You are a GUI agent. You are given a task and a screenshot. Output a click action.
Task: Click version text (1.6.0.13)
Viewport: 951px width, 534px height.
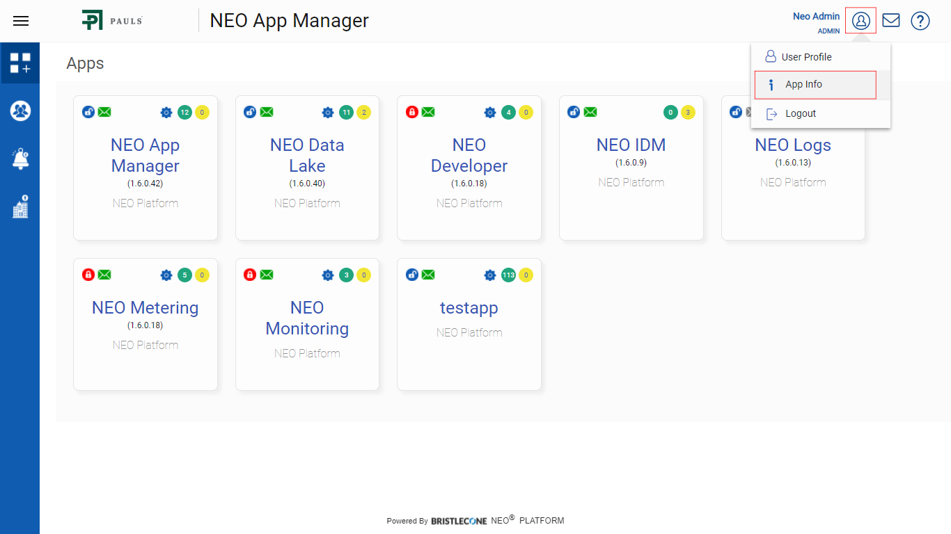[x=793, y=163]
